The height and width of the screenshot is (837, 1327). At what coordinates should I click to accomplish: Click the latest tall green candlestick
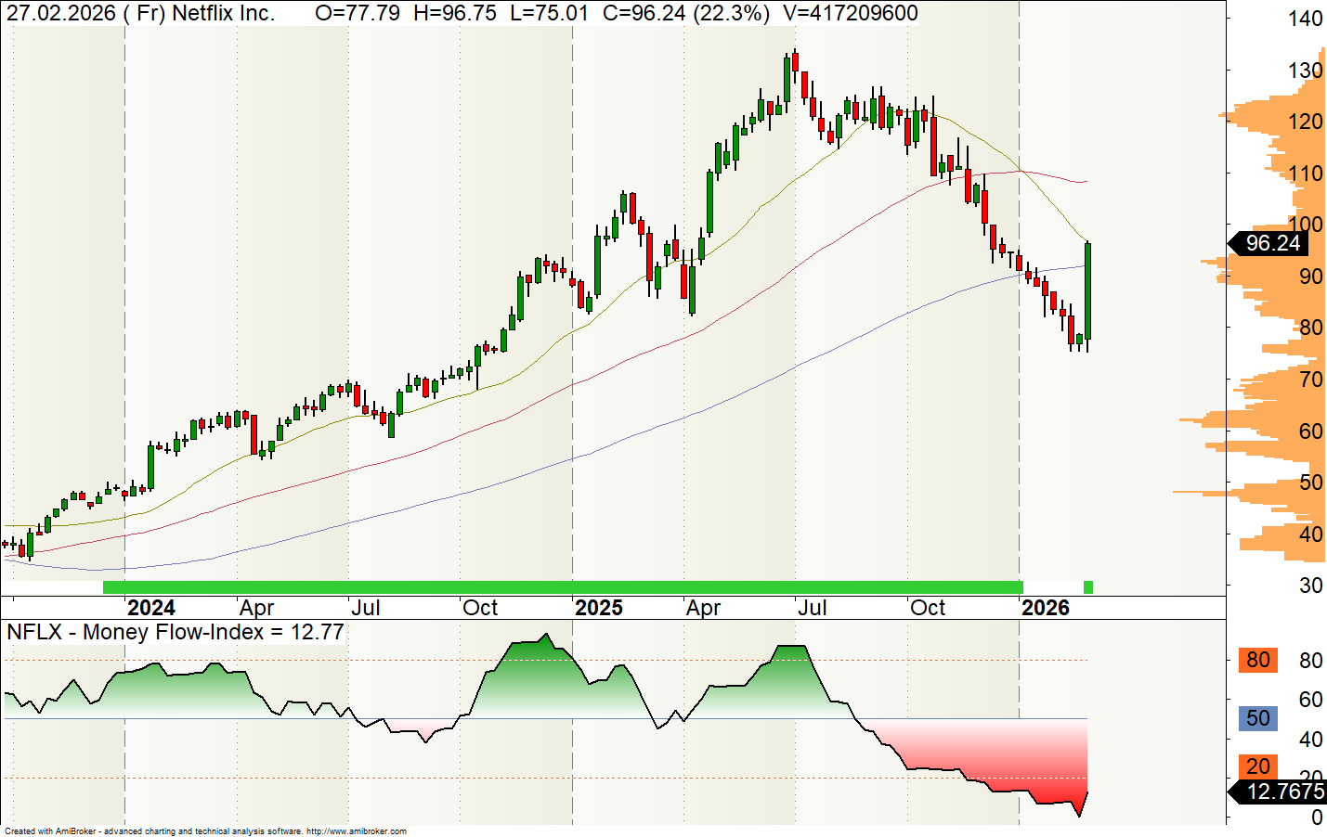click(1087, 292)
